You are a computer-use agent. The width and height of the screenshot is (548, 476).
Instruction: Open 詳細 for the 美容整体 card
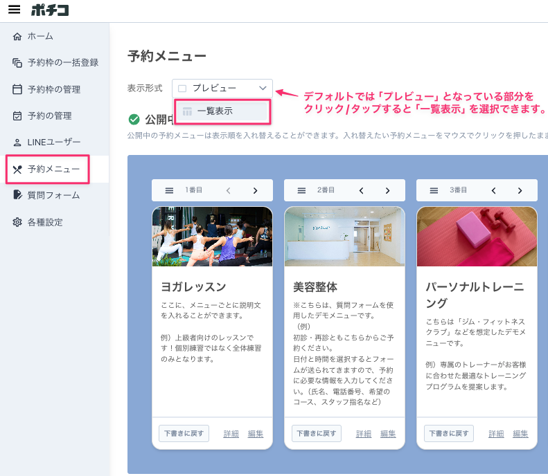tap(364, 434)
